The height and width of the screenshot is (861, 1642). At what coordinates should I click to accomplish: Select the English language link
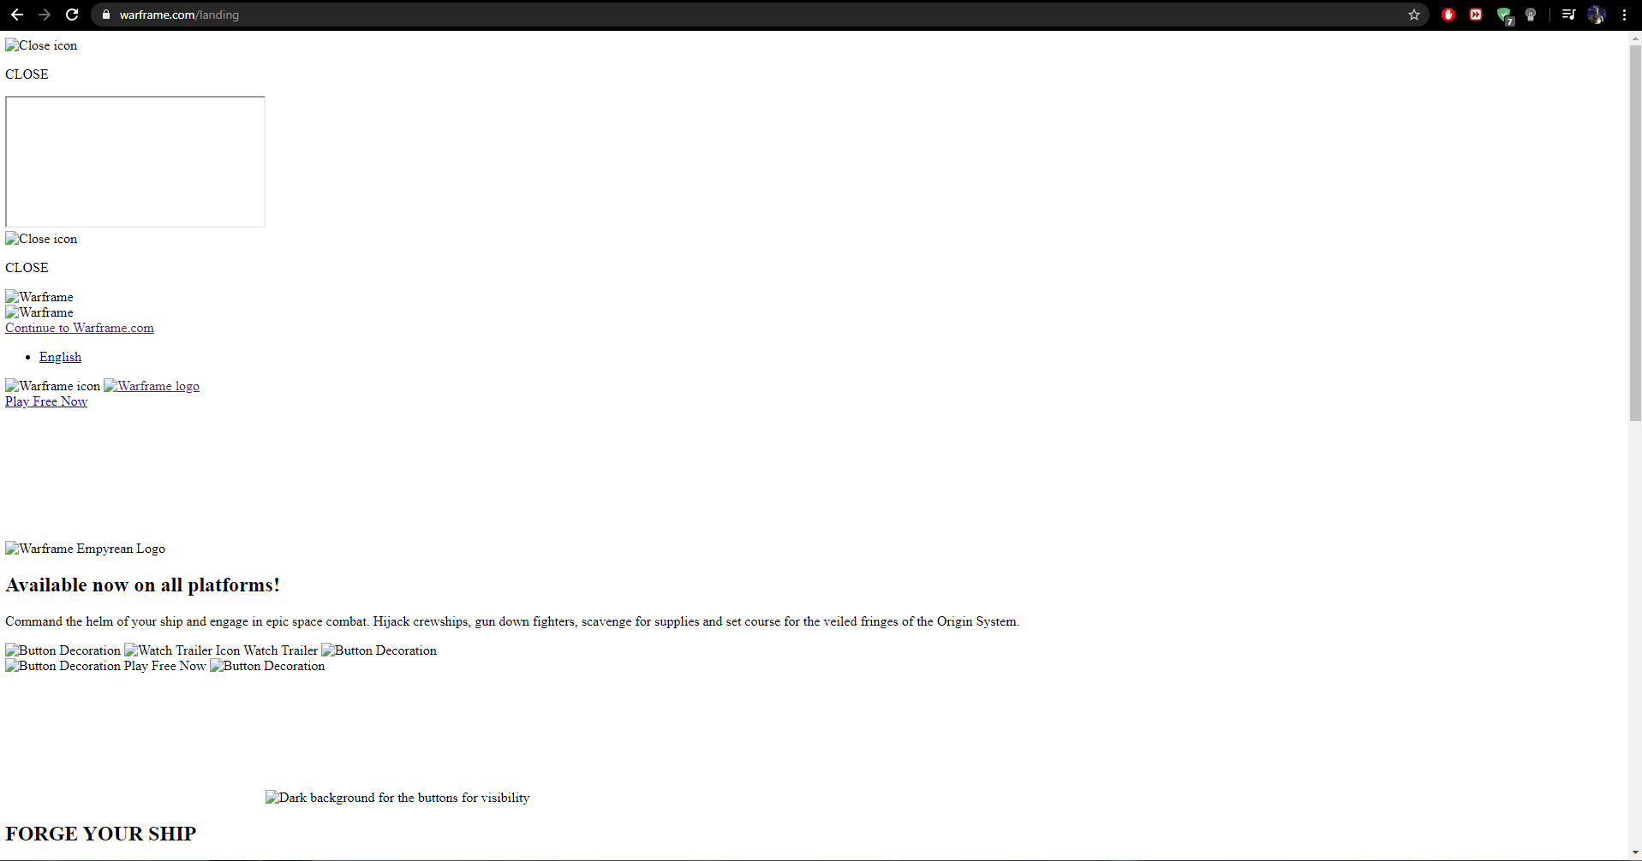60,357
